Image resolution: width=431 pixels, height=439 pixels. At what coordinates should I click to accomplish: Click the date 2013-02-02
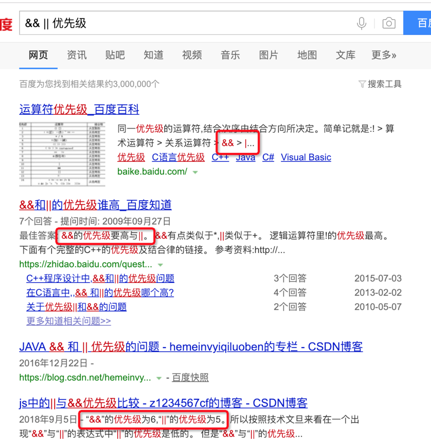point(378,293)
